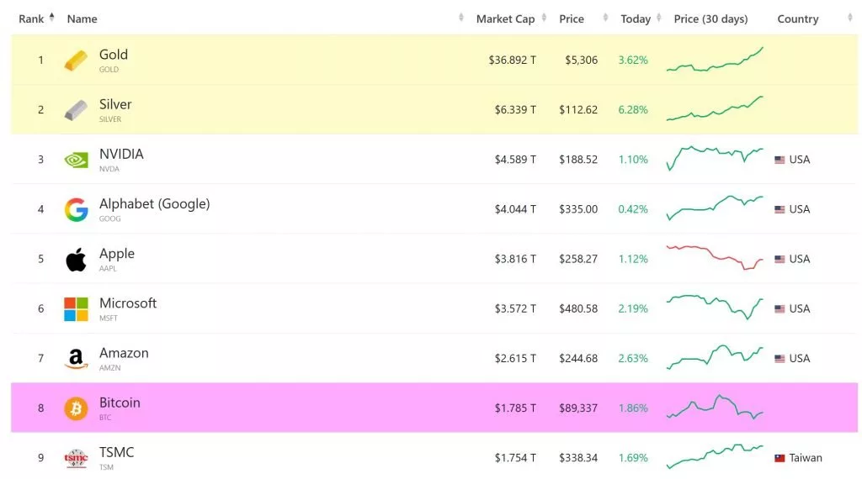Sort by Market Cap column header
The width and height of the screenshot is (862, 479).
coord(505,18)
